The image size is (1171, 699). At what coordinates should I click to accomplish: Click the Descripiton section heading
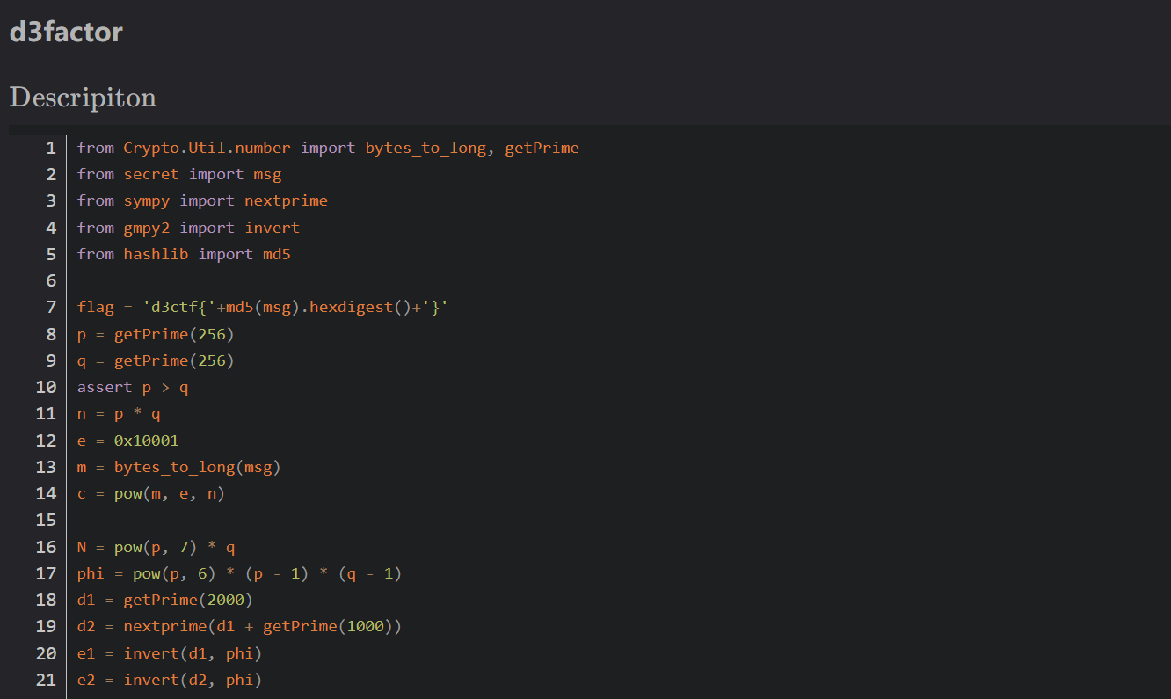click(83, 97)
